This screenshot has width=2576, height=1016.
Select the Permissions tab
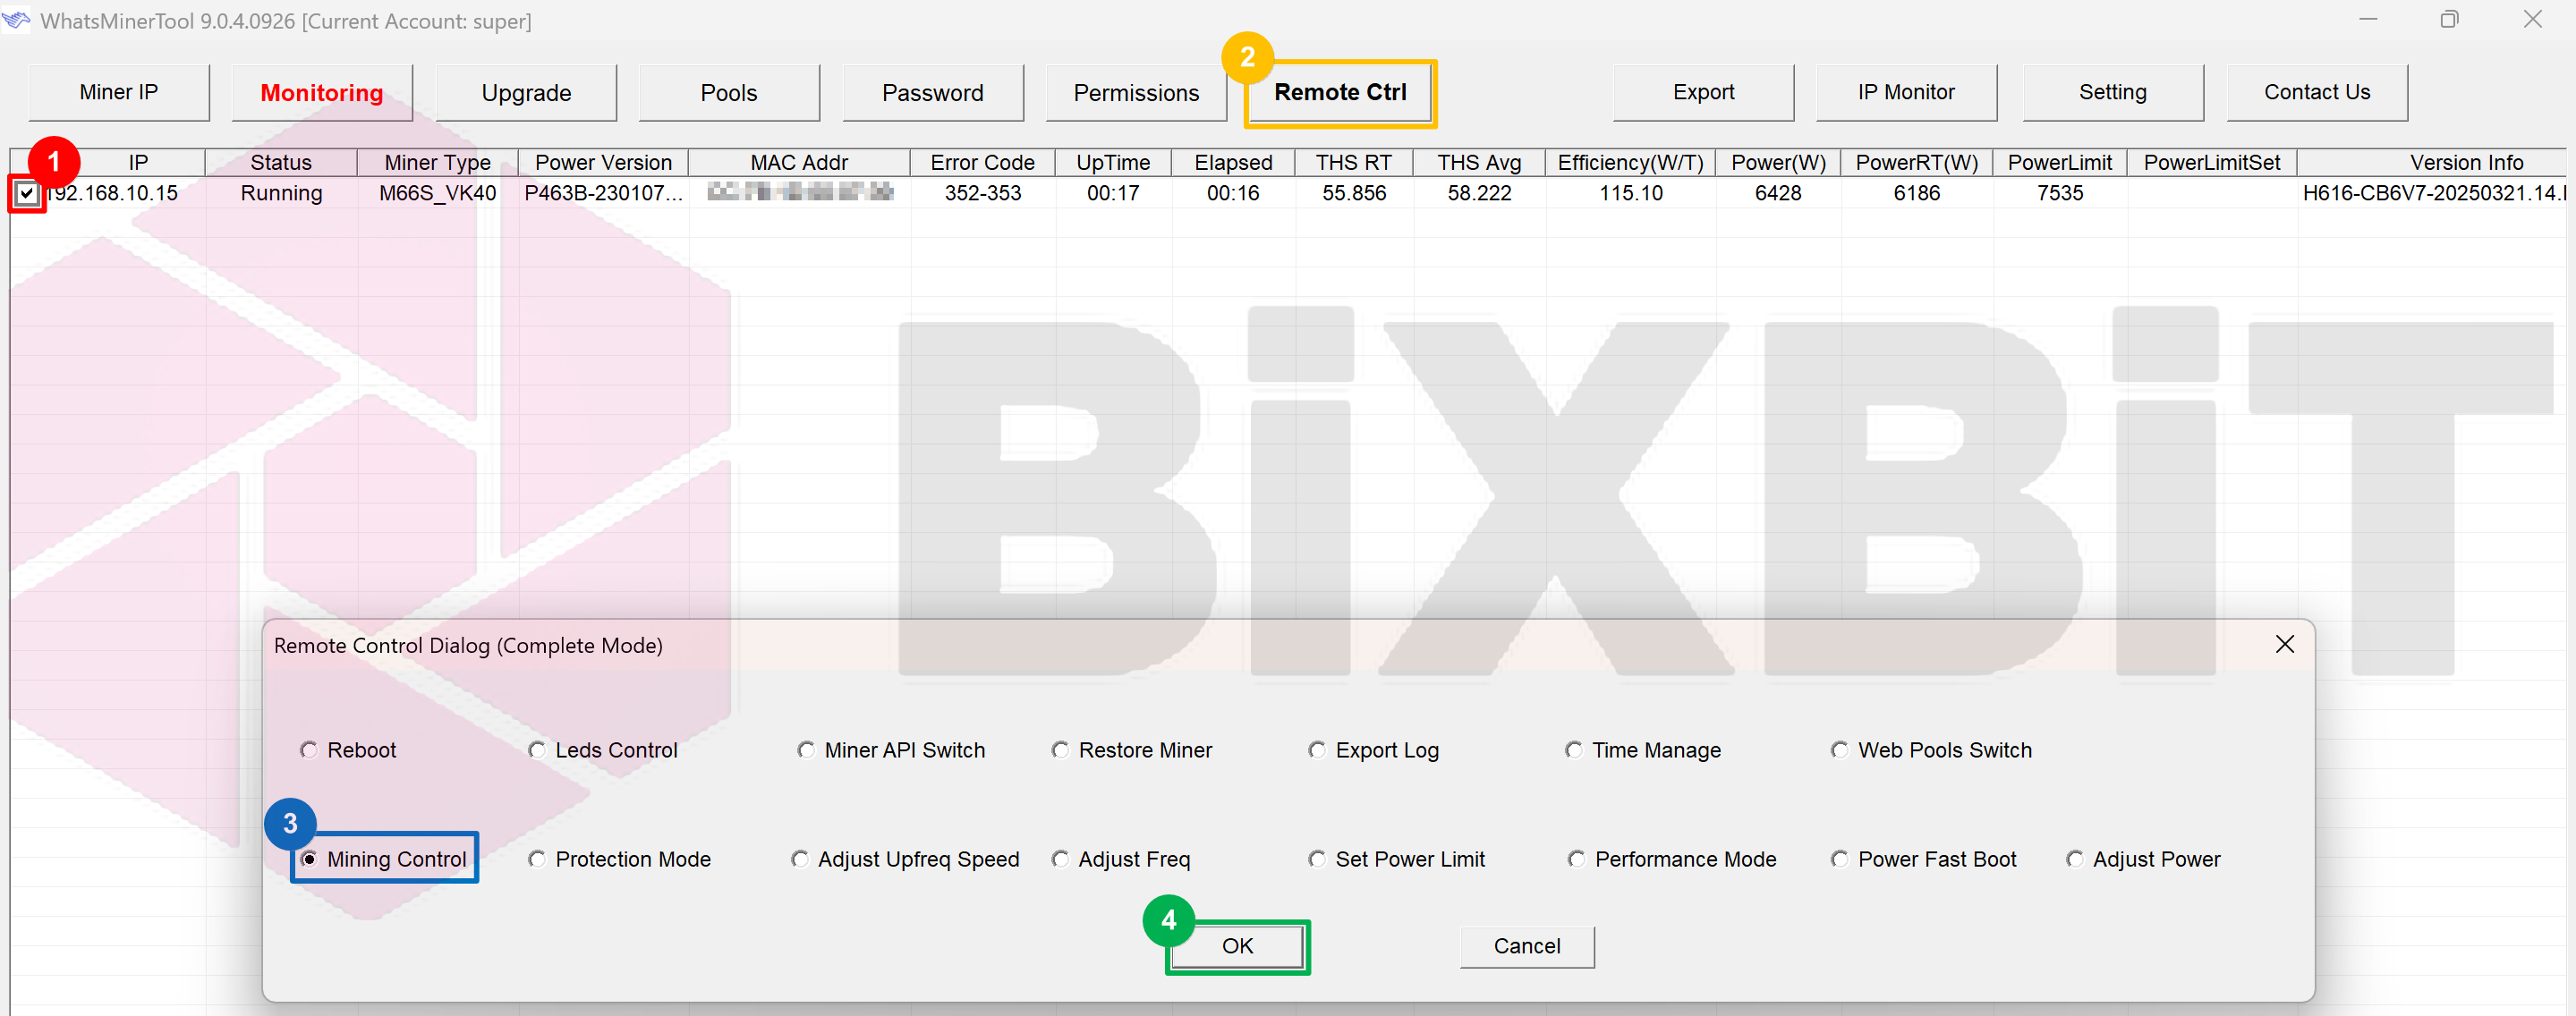pyautogui.click(x=1136, y=92)
